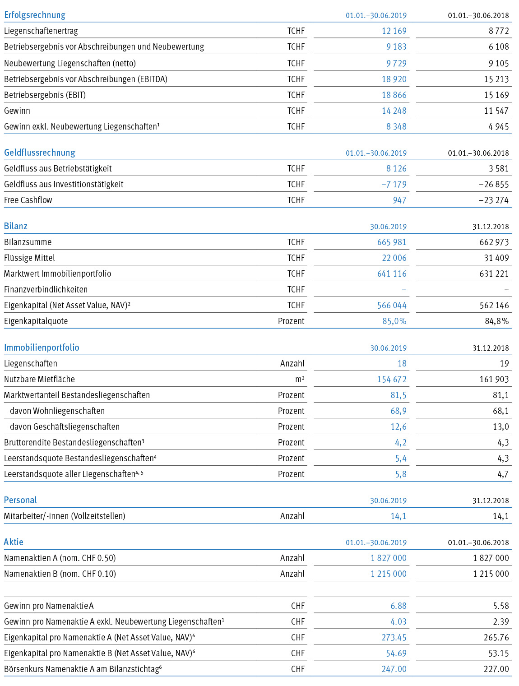The image size is (519, 686).
Task: Click Leerstandsquote aller Liegenschaften value 5,8
Action: (401, 474)
